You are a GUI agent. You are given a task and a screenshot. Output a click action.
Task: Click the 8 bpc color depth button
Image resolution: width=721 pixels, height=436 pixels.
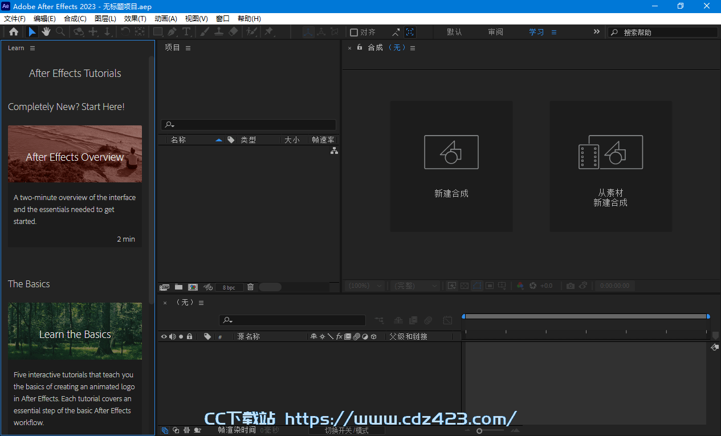click(x=229, y=288)
